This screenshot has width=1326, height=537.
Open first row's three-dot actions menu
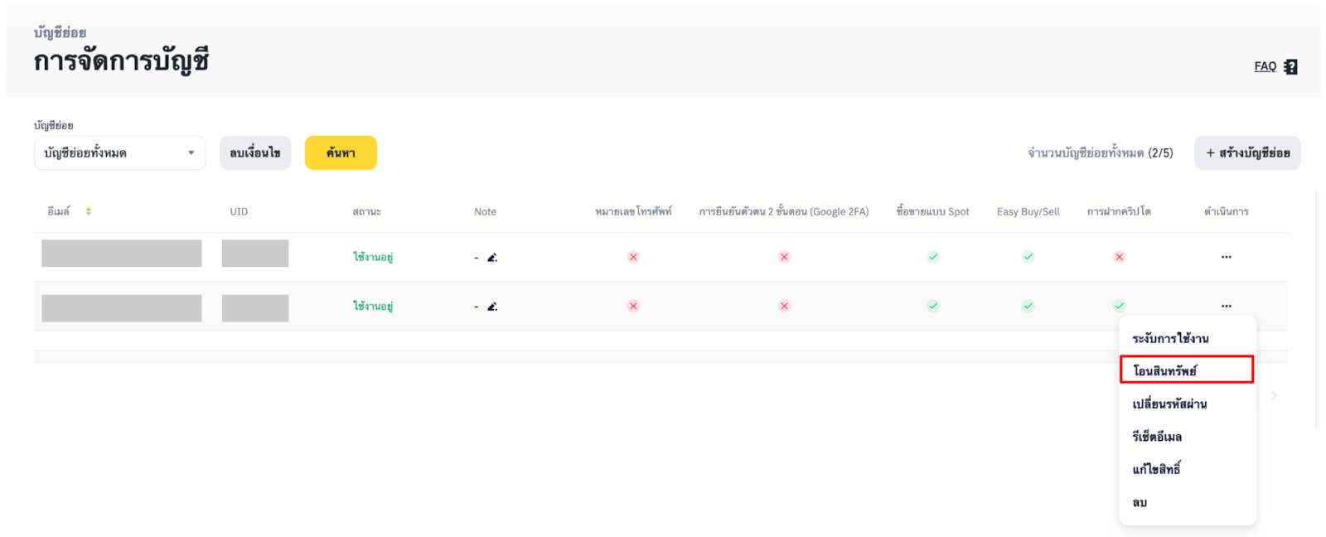[1226, 257]
